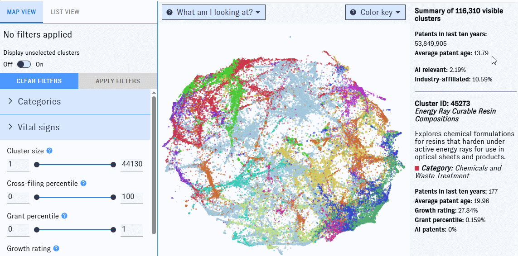Click the Cross-filing percentile minimum input field
The width and height of the screenshot is (518, 256).
click(x=18, y=197)
